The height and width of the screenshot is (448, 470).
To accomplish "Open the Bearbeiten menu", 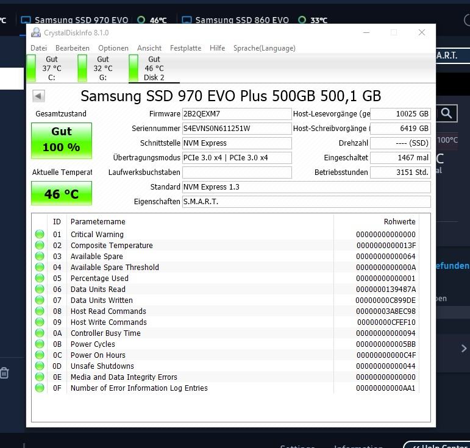I will (x=73, y=48).
